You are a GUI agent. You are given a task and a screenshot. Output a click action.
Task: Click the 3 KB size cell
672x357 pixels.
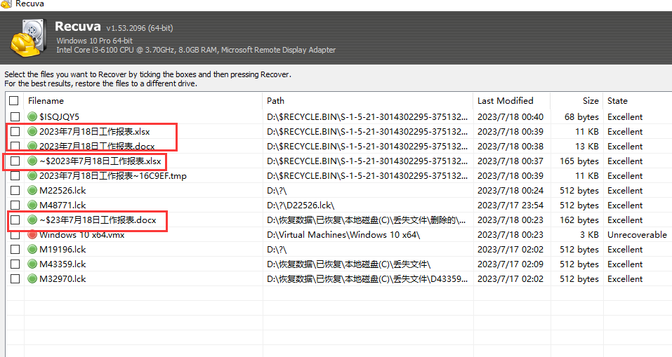(x=589, y=234)
